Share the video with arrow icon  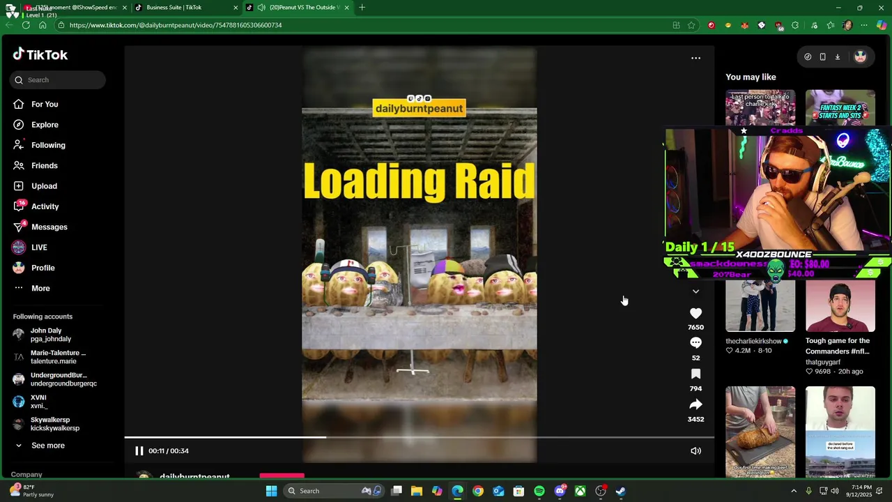pos(695,404)
